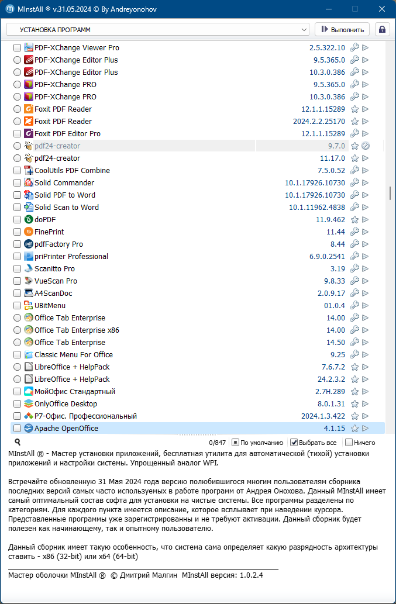Click star icon for OnlyOffice Desktop
The width and height of the screenshot is (396, 604).
[355, 403]
